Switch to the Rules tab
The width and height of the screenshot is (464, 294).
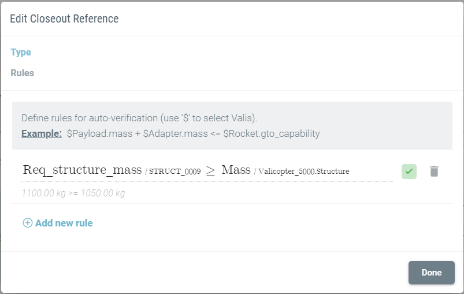(22, 73)
